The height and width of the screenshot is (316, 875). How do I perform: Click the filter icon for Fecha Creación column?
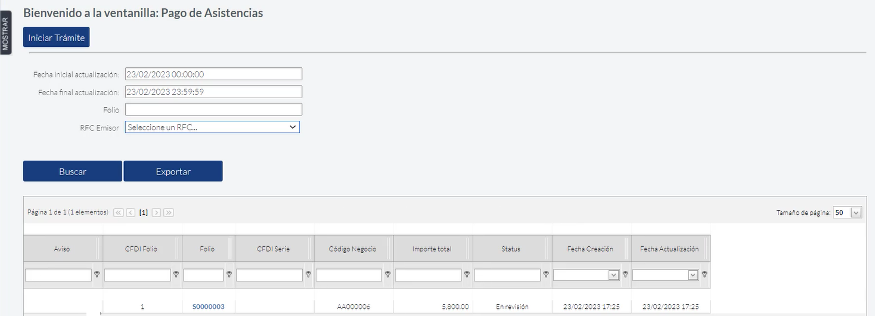coord(626,275)
